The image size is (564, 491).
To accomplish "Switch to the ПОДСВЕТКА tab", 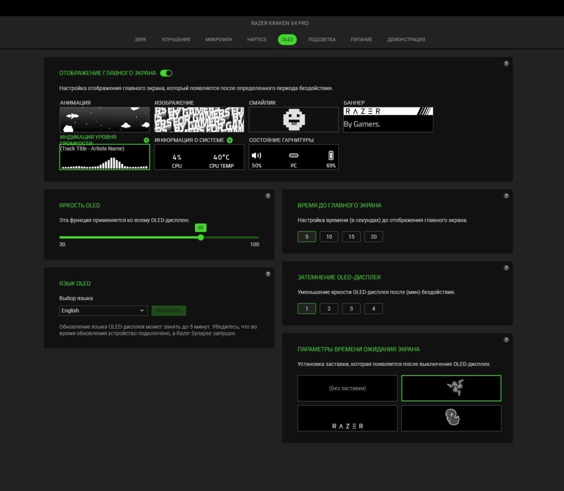I will tap(322, 40).
